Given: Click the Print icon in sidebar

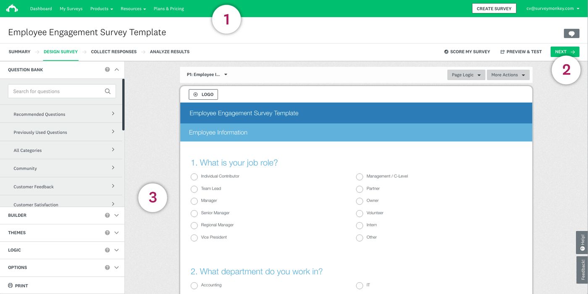Looking at the screenshot, I should click(10, 286).
